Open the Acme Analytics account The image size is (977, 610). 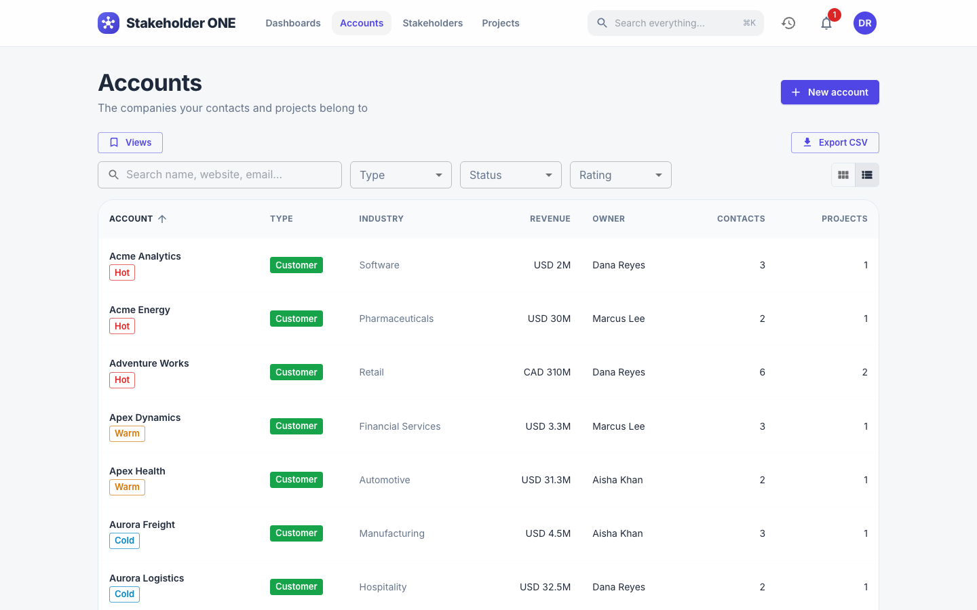(x=145, y=256)
